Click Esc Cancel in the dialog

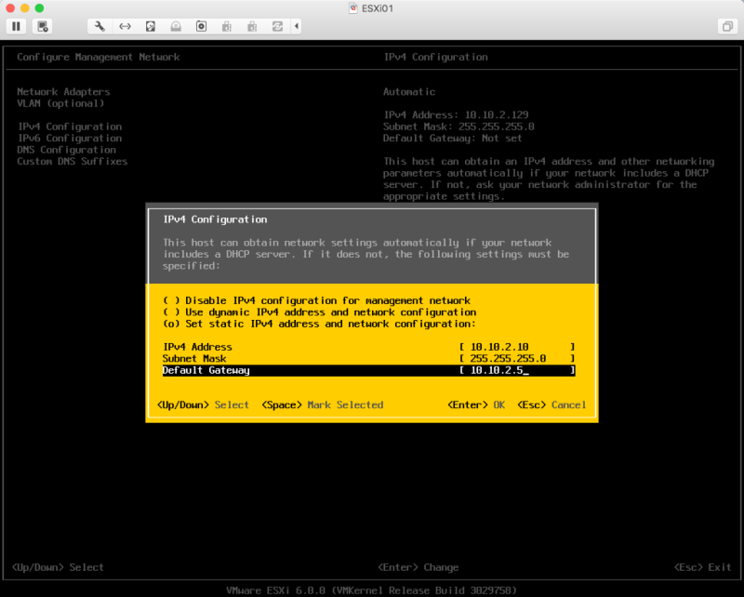(x=555, y=405)
